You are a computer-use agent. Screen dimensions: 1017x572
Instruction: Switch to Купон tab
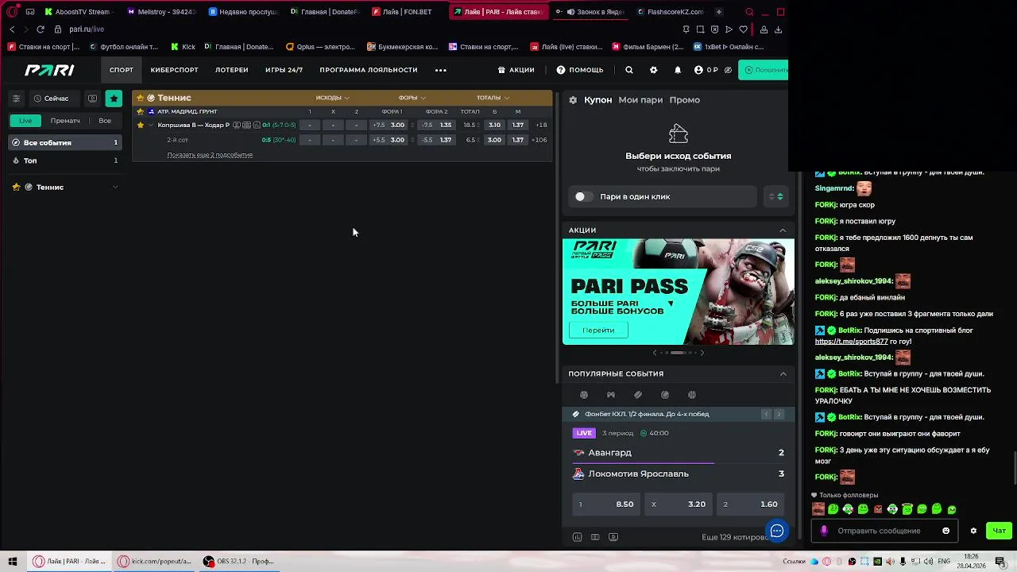[597, 100]
